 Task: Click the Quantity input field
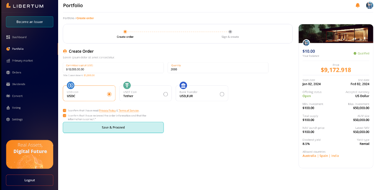[x=218, y=69]
